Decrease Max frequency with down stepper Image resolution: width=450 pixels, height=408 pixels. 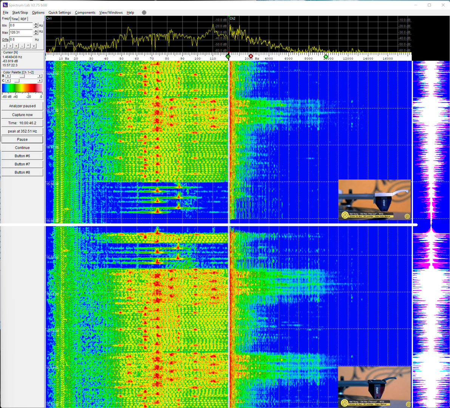pos(36,34)
